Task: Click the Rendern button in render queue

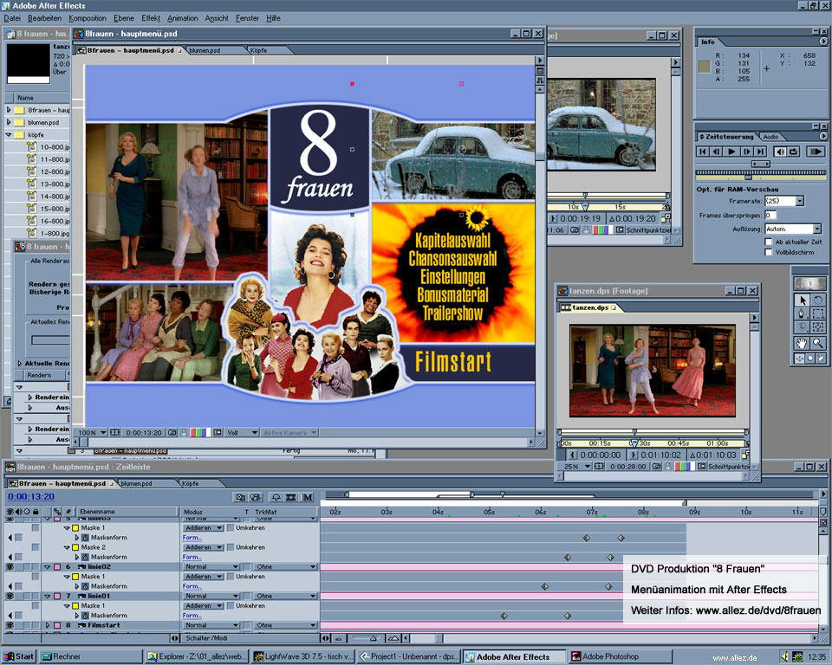Action: point(39,375)
